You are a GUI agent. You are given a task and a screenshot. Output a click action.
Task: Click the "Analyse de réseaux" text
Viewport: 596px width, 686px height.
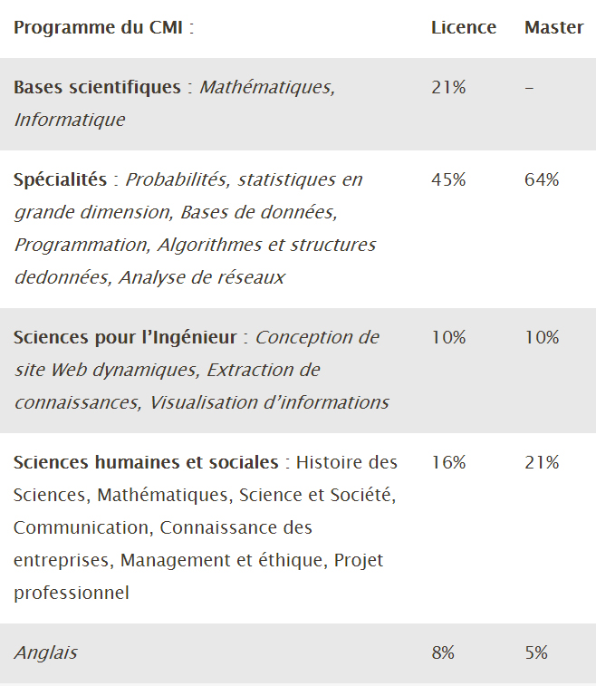tap(201, 277)
